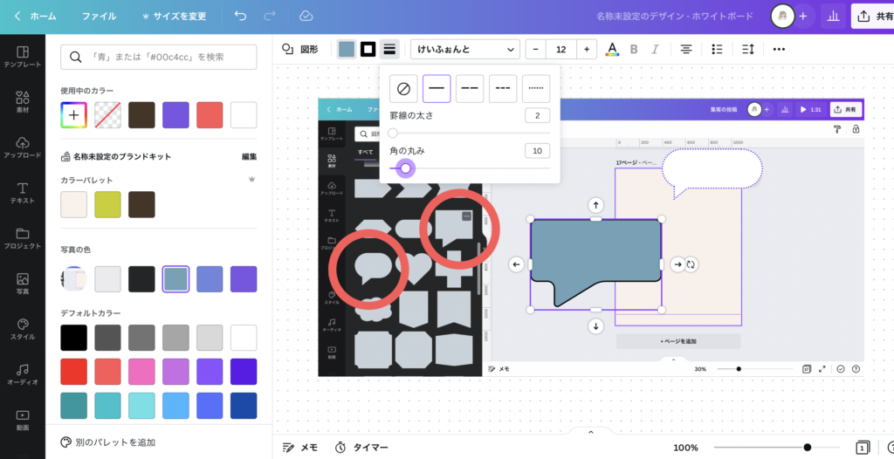Click the cloud save status icon
894x459 pixels.
(x=306, y=17)
